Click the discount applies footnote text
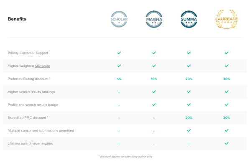Screen dimensions: 250x165 pos(125,157)
